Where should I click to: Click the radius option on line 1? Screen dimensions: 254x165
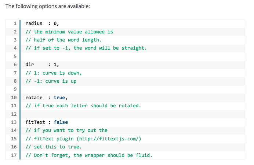(x=34, y=24)
